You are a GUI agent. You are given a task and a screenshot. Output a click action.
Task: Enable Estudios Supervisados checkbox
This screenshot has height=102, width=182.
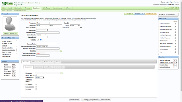(16, 50)
